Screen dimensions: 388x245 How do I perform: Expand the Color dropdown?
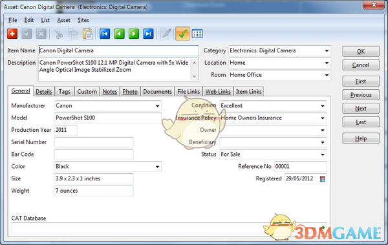point(157,167)
